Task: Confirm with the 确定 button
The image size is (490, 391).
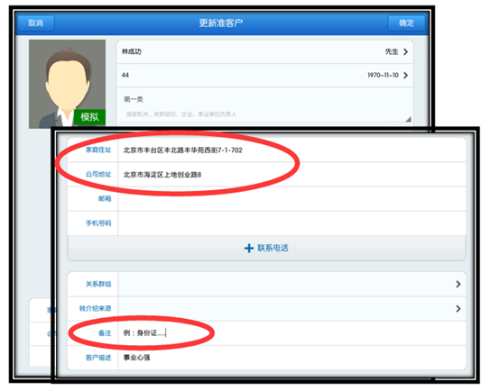Action: coord(406,23)
